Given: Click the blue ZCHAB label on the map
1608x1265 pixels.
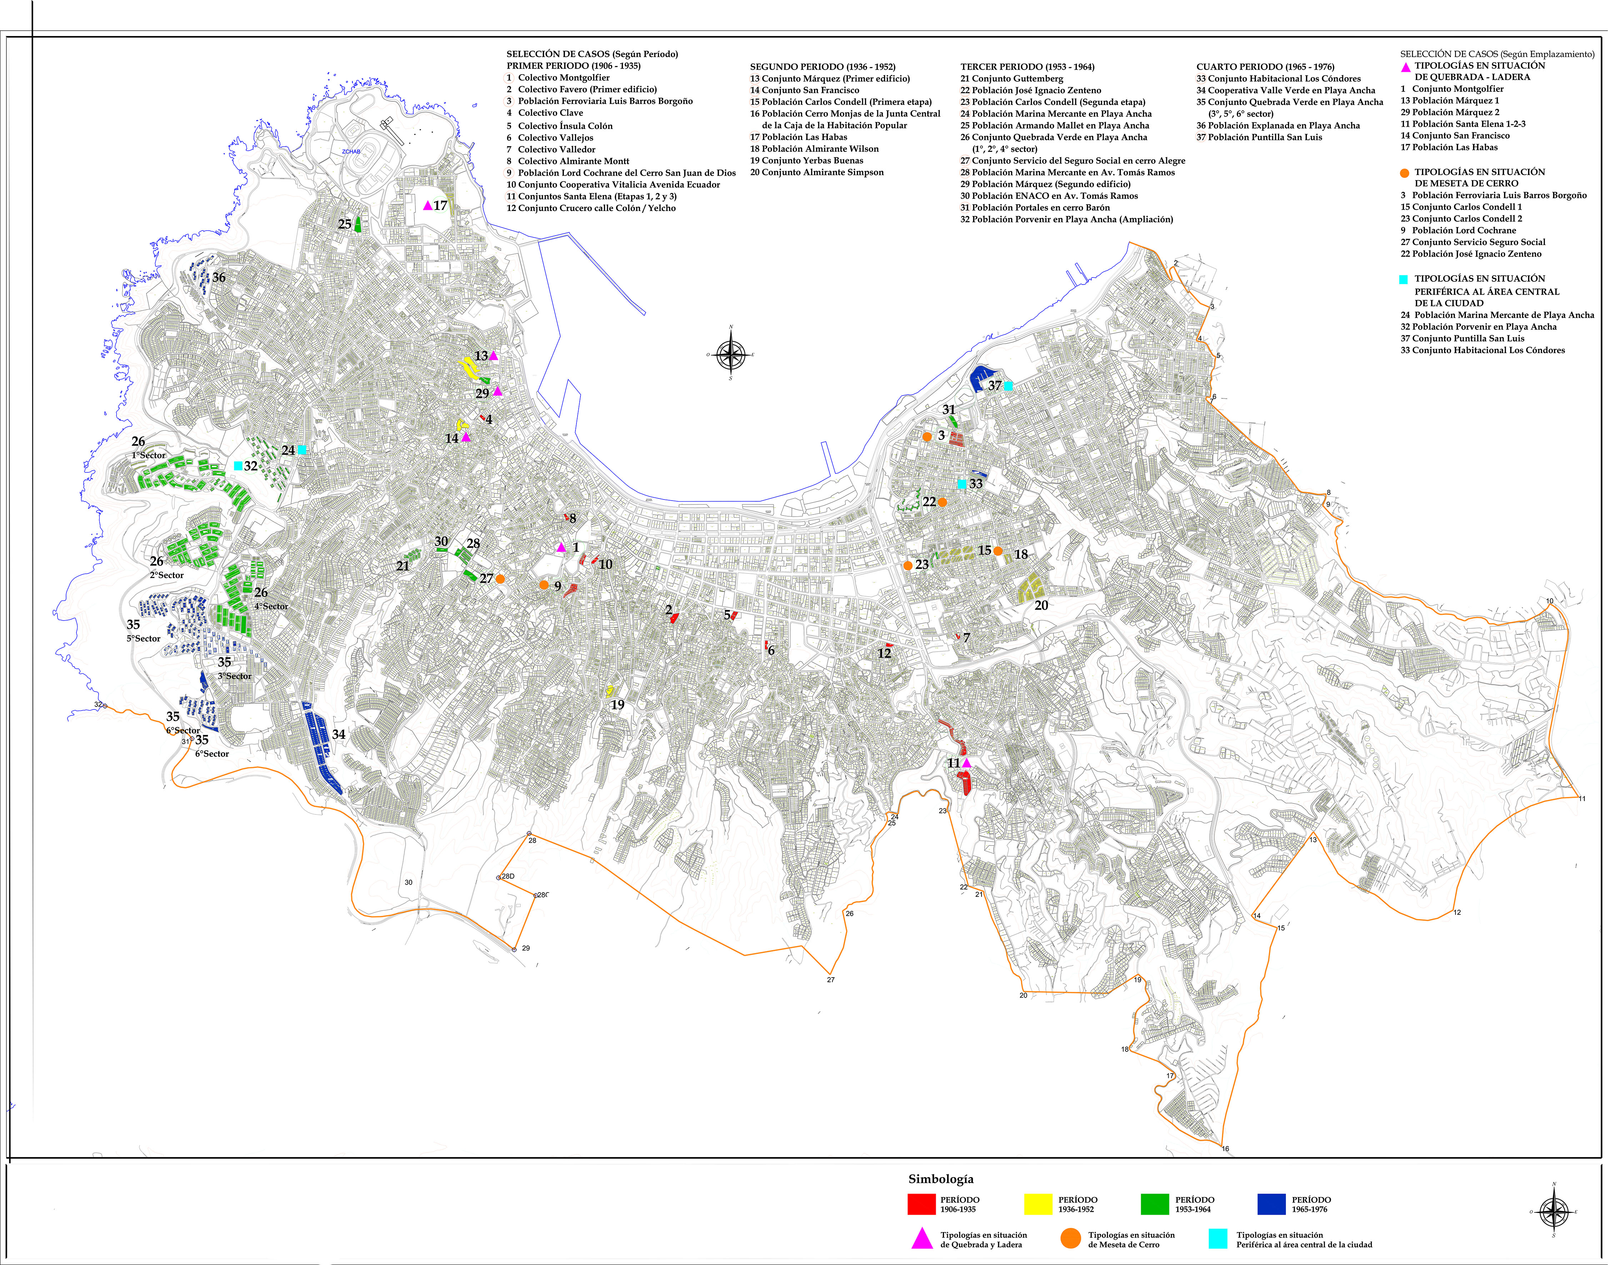Looking at the screenshot, I should [350, 152].
